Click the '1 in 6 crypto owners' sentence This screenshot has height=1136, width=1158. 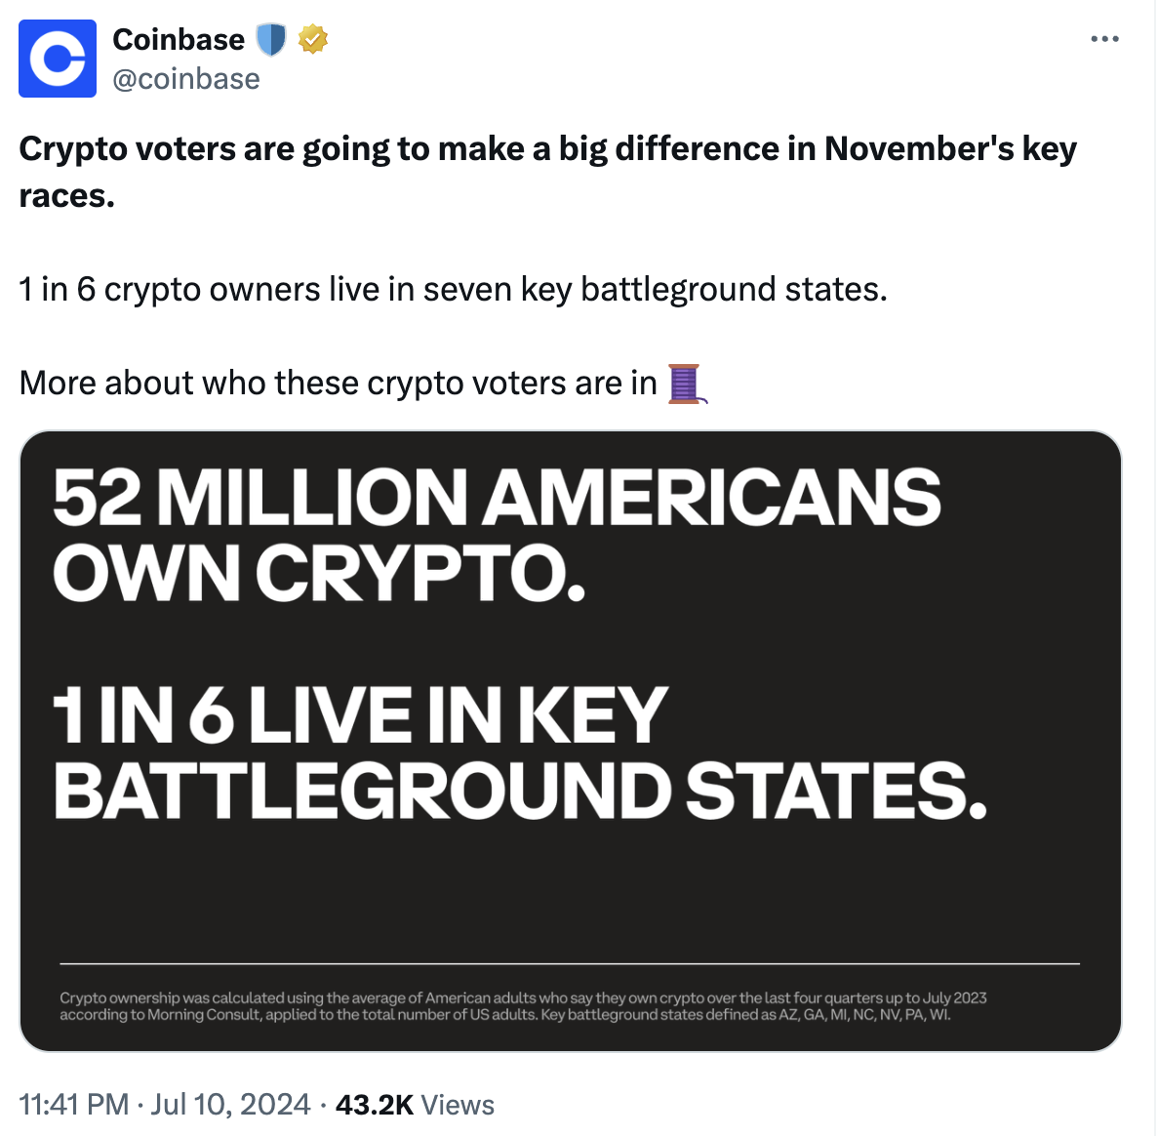pyautogui.click(x=453, y=290)
